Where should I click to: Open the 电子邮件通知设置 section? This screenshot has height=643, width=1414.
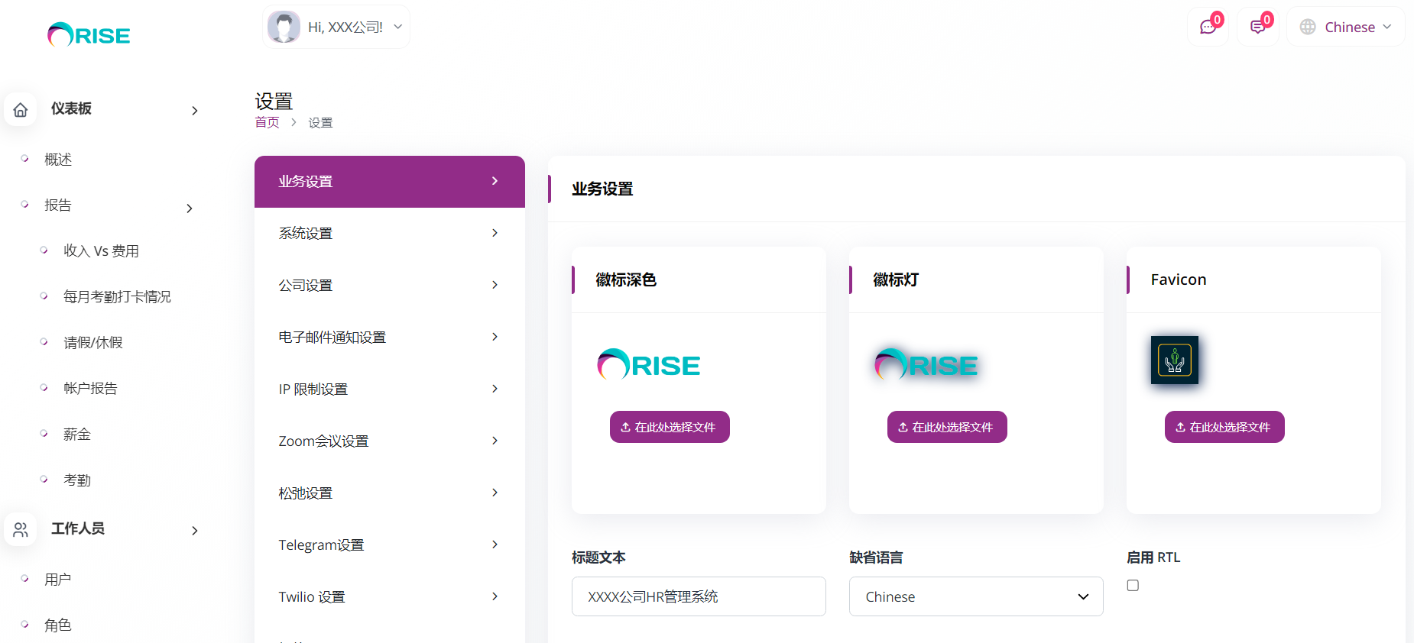tap(389, 337)
